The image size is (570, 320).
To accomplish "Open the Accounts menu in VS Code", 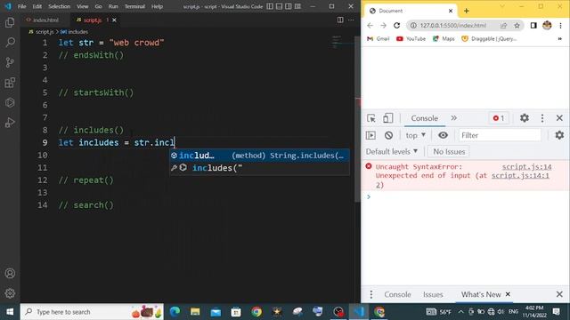I will pyautogui.click(x=10, y=273).
